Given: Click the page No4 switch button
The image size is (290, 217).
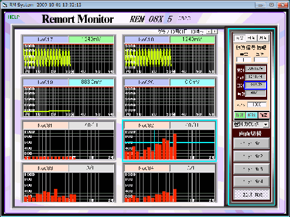Looking at the screenshot, I should pos(251,181).
